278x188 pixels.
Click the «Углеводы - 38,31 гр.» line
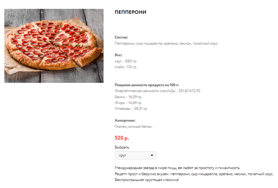click(x=131, y=108)
